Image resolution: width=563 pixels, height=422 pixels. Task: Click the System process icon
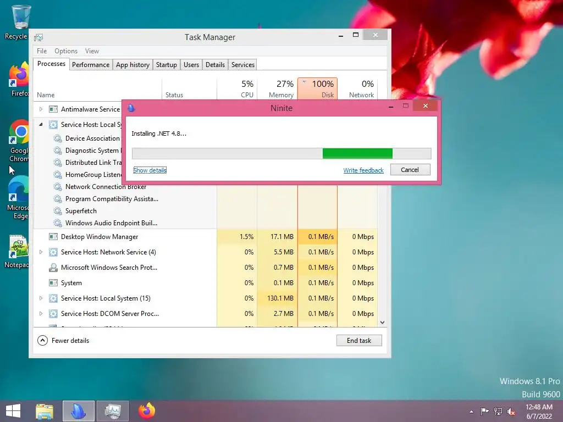coord(53,283)
